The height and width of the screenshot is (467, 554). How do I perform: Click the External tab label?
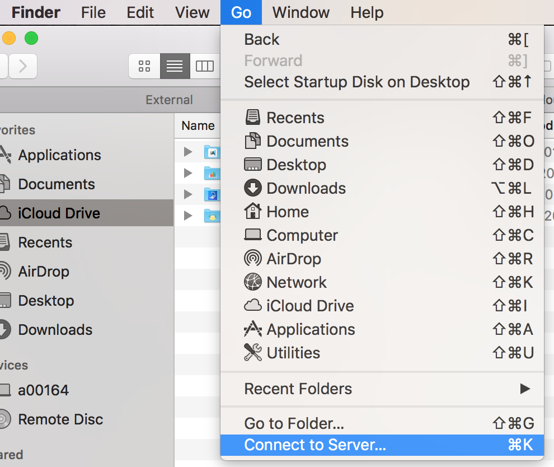pyautogui.click(x=169, y=100)
